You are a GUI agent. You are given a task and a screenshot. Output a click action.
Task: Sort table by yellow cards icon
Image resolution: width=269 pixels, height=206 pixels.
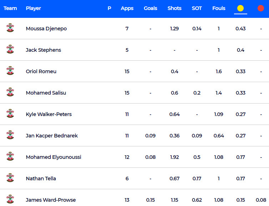tap(240, 8)
